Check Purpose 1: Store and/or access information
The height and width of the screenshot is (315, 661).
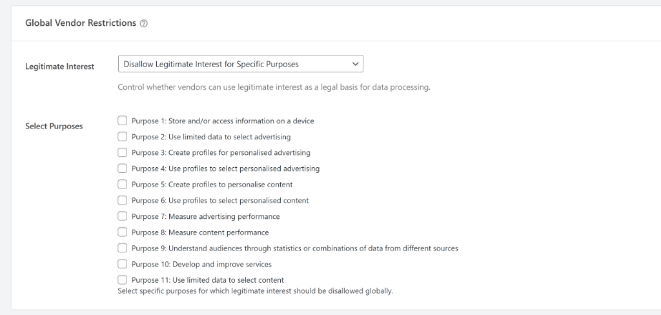[x=123, y=121]
